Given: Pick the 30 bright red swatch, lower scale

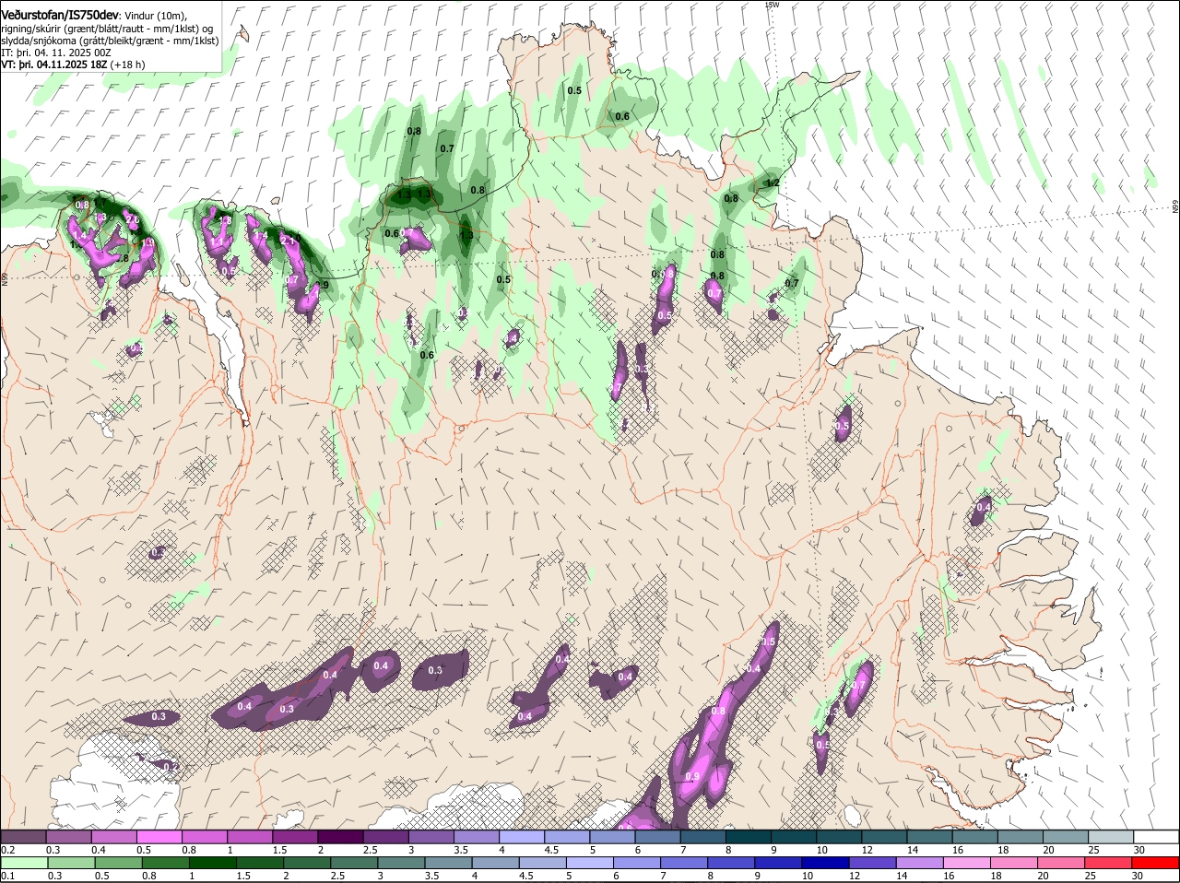Looking at the screenshot, I should (x=1157, y=863).
